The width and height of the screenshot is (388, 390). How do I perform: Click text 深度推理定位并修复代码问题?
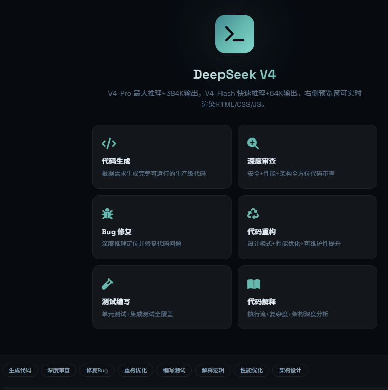click(142, 243)
